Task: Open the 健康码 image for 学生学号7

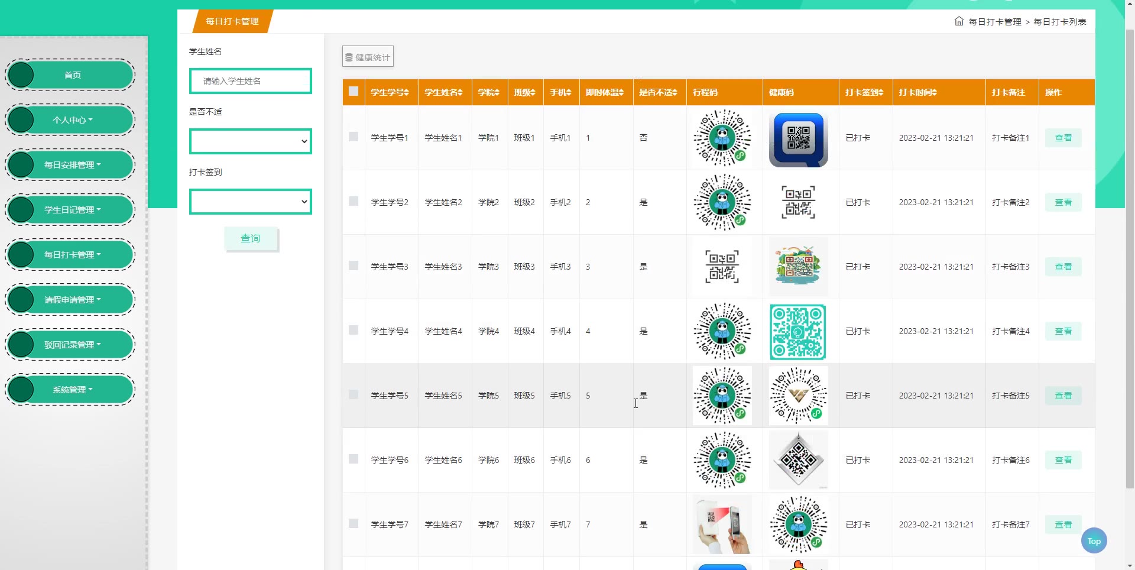Action: pyautogui.click(x=799, y=524)
